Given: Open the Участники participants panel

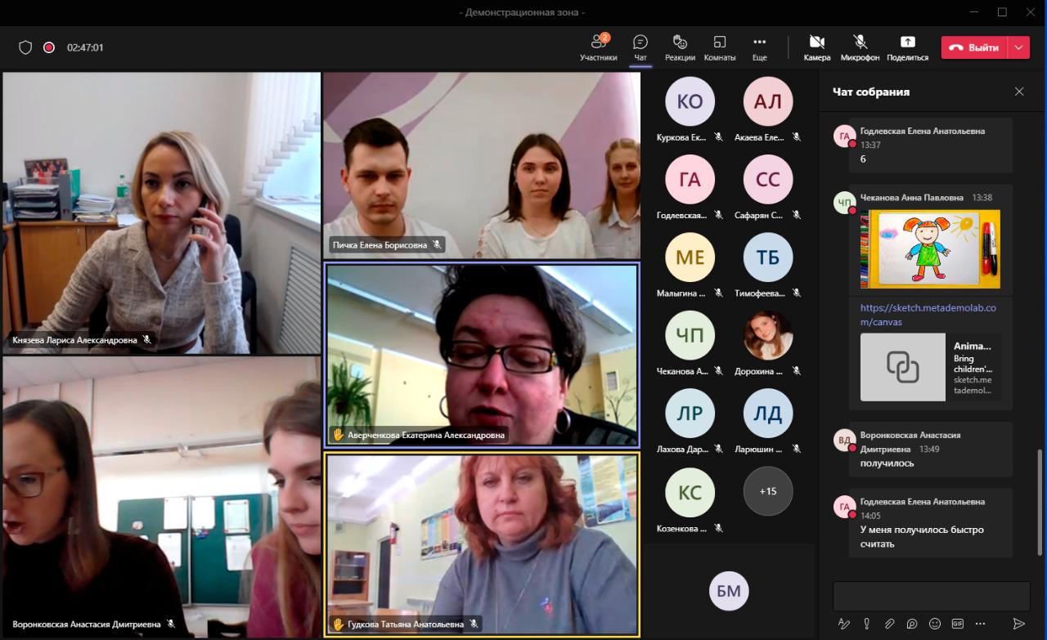Looking at the screenshot, I should [x=598, y=47].
